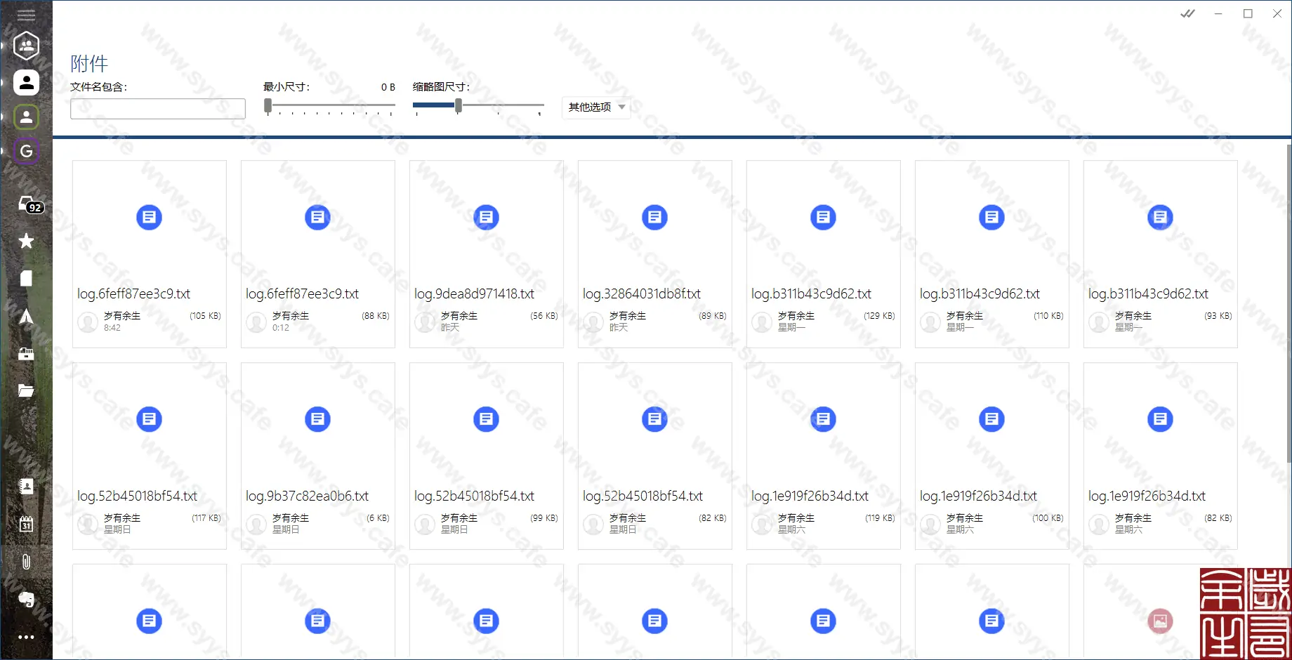1292x660 pixels.
Task: Select the all-accounts hexagon icon
Action: (26, 46)
